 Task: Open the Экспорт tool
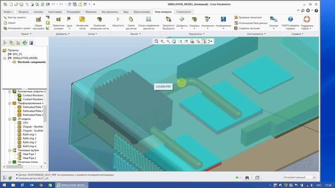point(274,23)
